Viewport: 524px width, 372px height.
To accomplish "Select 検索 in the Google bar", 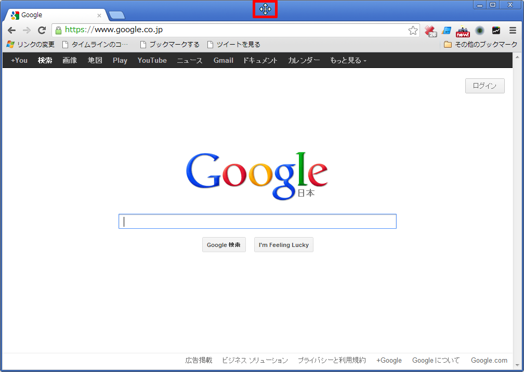I will 45,60.
